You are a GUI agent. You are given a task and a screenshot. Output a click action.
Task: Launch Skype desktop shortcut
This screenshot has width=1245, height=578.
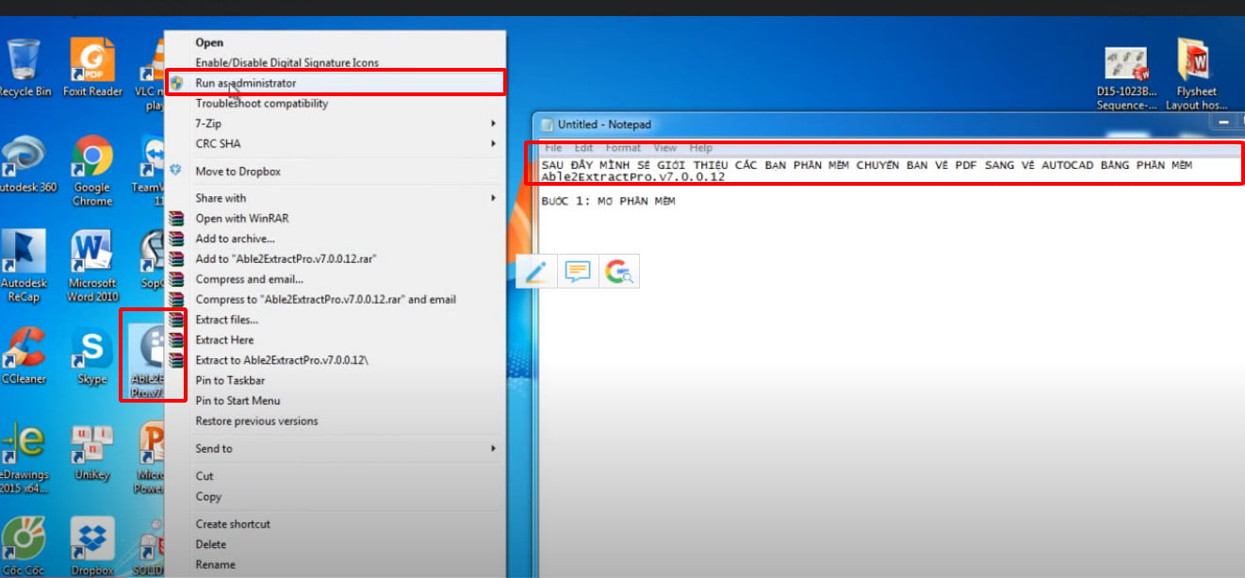(92, 353)
